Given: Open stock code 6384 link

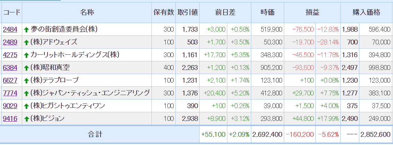Looking at the screenshot, I should [x=10, y=68].
